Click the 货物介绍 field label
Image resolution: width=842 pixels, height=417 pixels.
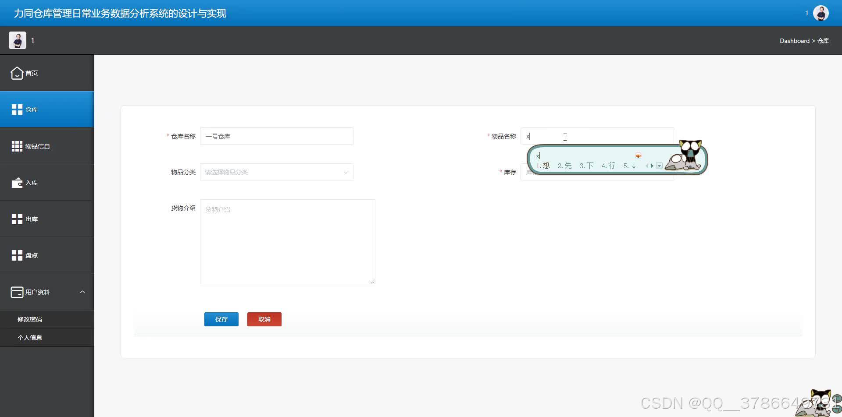pos(183,208)
